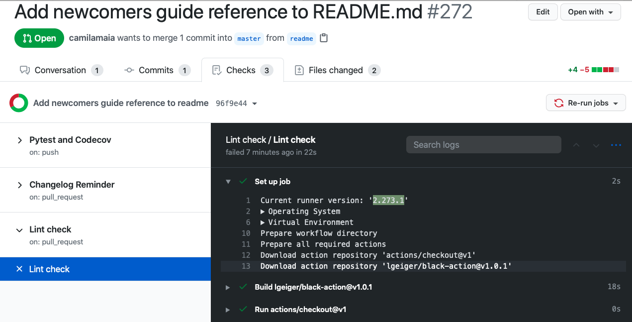The width and height of the screenshot is (632, 322).
Task: Click the green Open pull request icon
Action: coord(27,38)
